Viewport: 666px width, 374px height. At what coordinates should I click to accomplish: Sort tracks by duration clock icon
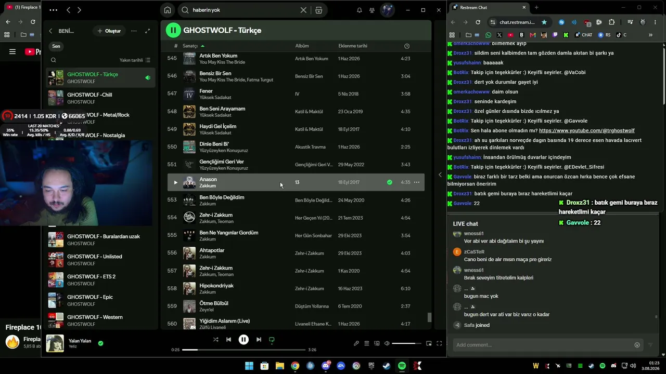coord(407,46)
